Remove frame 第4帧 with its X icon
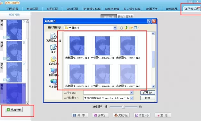Image resolution: width=201 pixels, height=121 pixels. coord(24,64)
